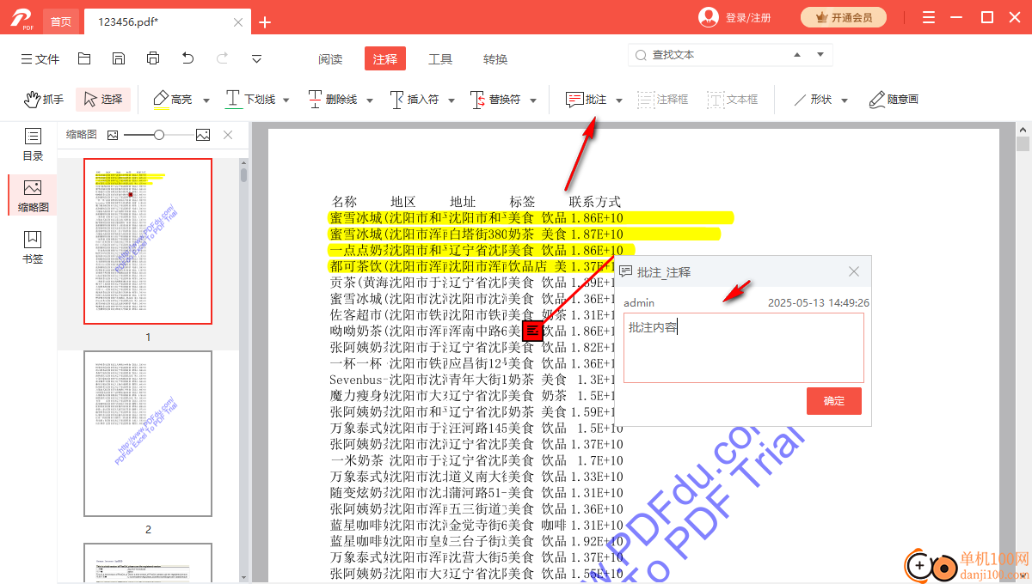Image resolution: width=1032 pixels, height=584 pixels.
Task: Open the 形状 dropdown arrow
Action: coord(845,100)
